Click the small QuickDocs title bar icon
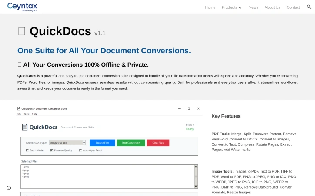The width and height of the screenshot is (315, 196). [19, 108]
